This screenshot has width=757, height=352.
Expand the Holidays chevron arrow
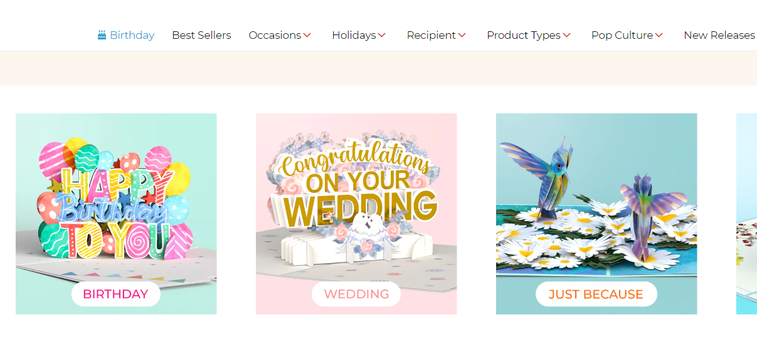[382, 36]
